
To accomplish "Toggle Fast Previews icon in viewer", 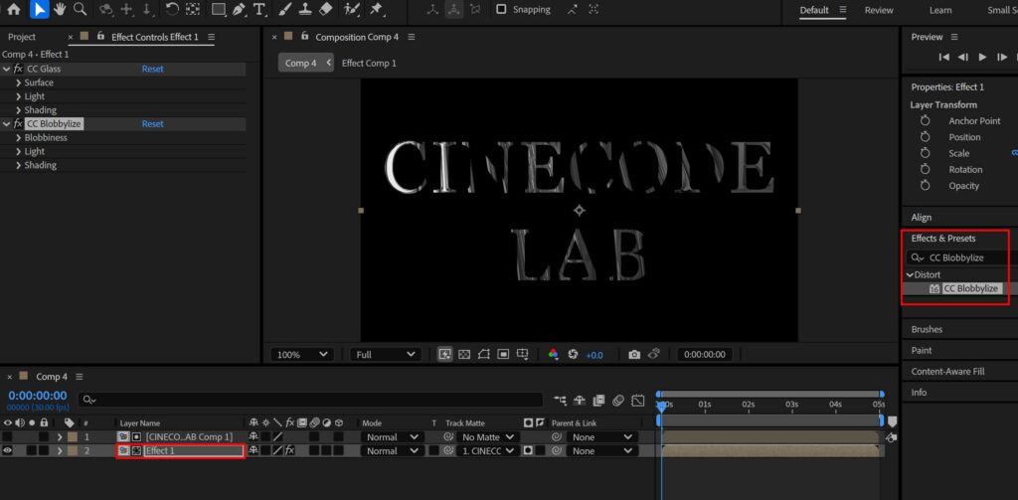I will point(444,355).
